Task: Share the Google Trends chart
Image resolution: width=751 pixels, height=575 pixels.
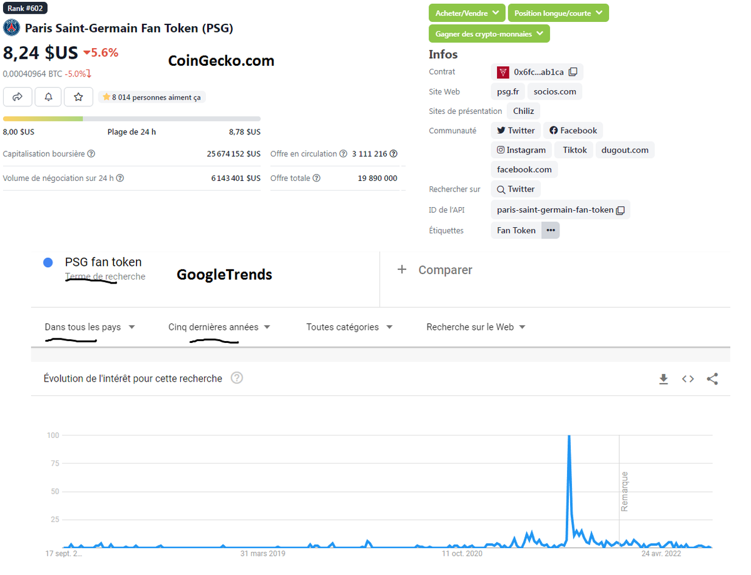Action: [712, 379]
